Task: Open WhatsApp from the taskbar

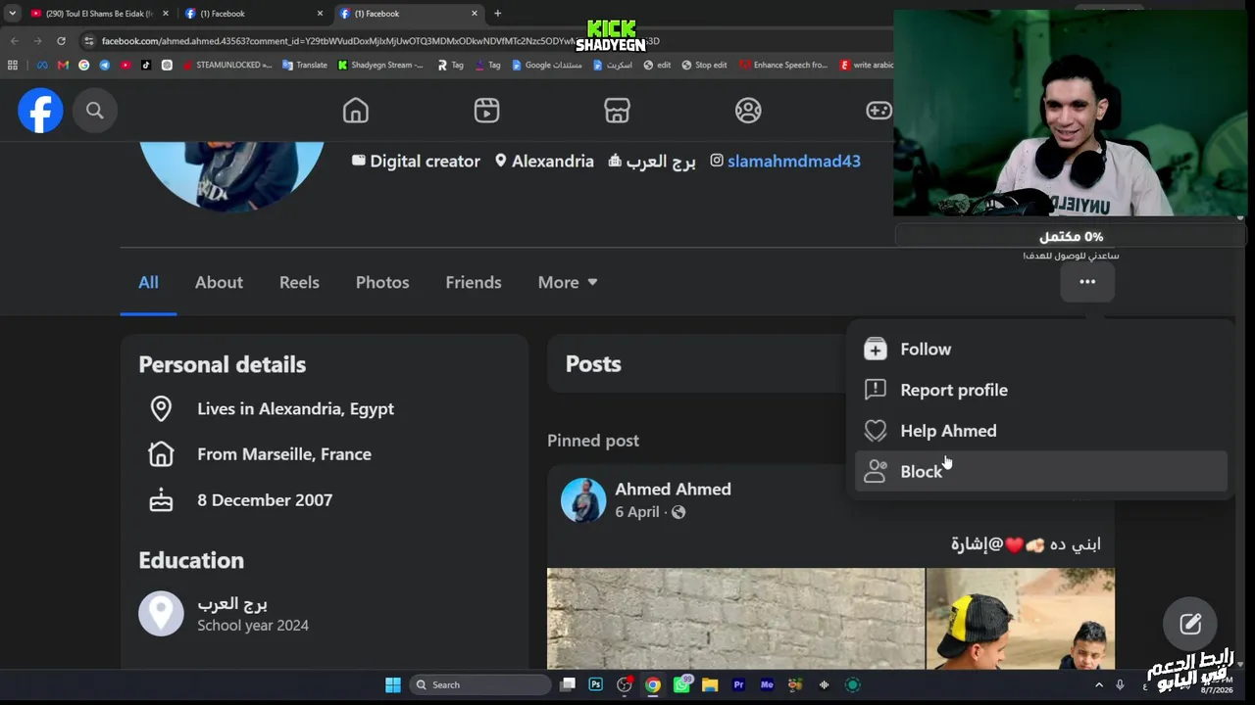Action: coord(681,684)
